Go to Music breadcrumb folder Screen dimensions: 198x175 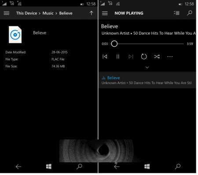[48, 13]
